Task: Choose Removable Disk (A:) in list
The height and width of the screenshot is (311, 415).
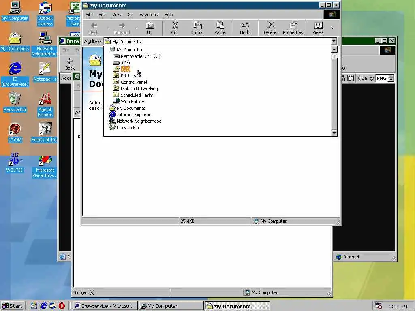Action: coord(140,56)
